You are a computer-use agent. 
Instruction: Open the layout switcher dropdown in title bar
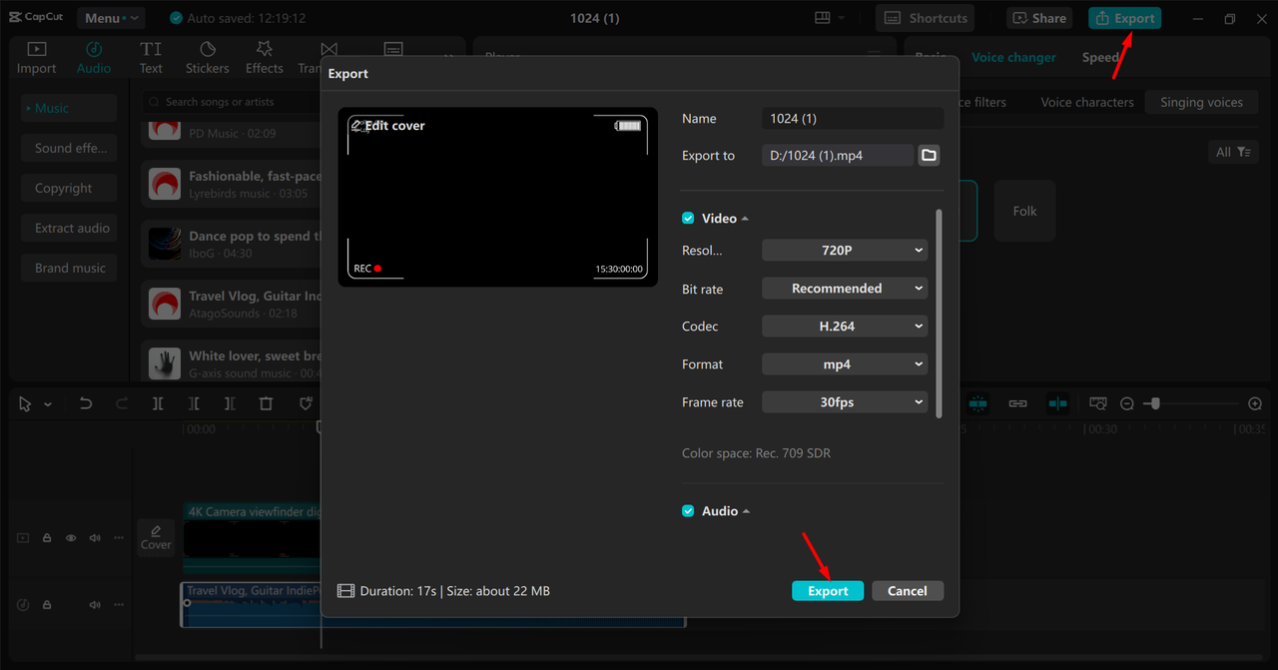[830, 18]
